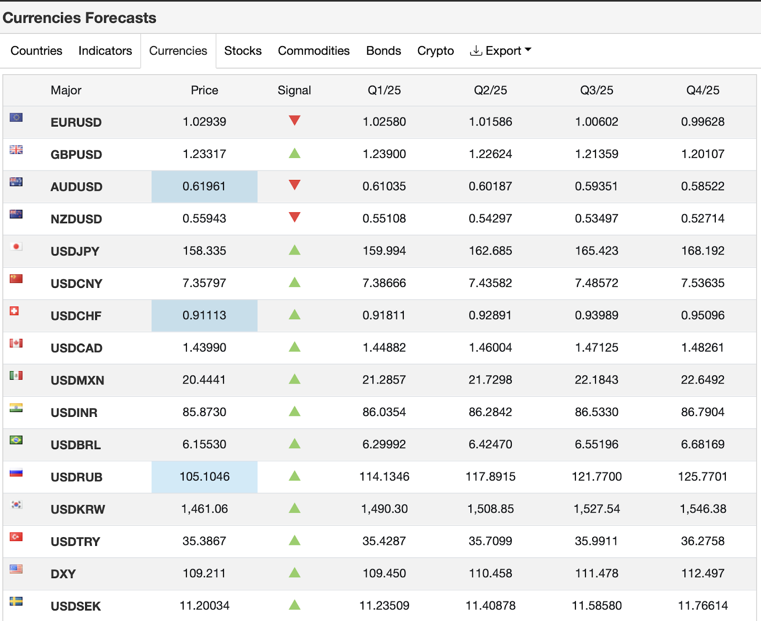Open the GBPUSD currency pair link
The width and height of the screenshot is (761, 621).
click(76, 155)
